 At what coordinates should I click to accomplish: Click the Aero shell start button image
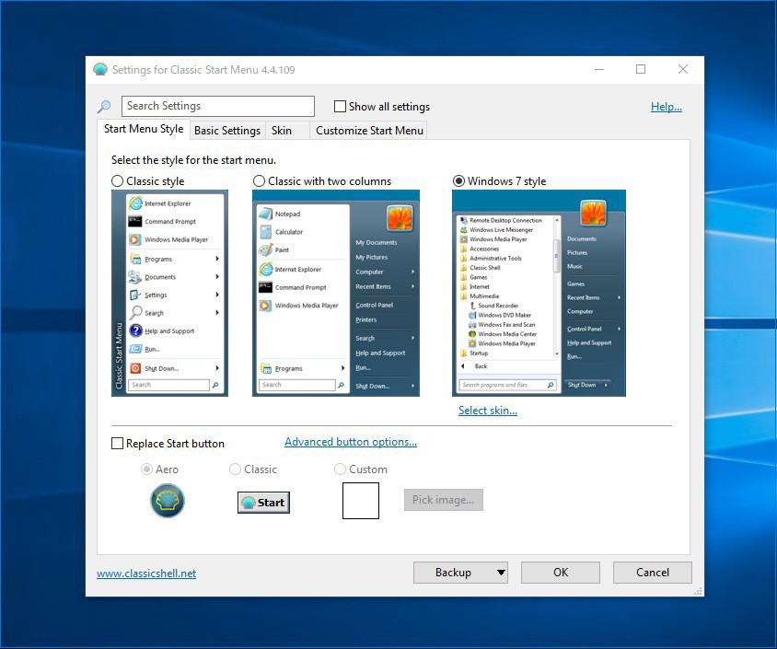coord(168,501)
